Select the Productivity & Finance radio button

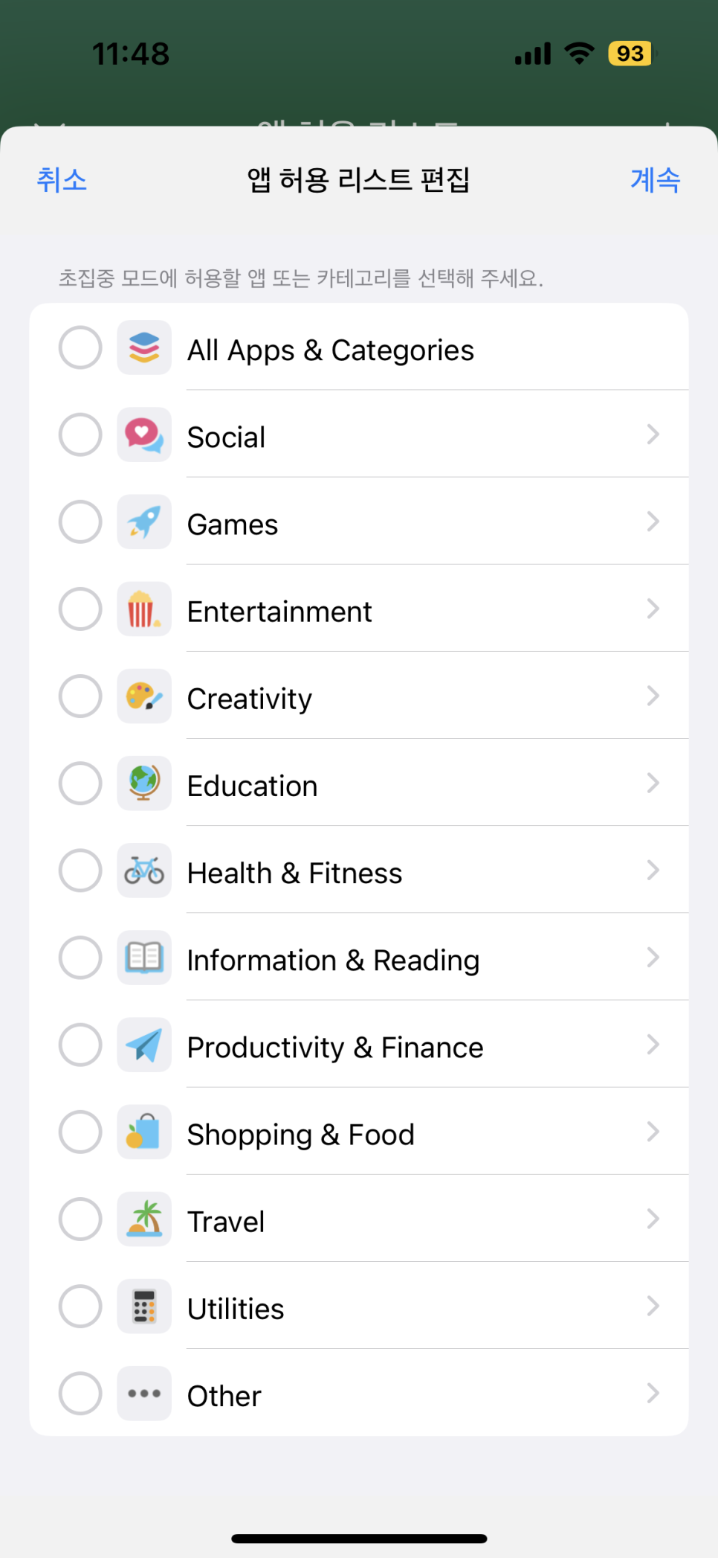80,1045
